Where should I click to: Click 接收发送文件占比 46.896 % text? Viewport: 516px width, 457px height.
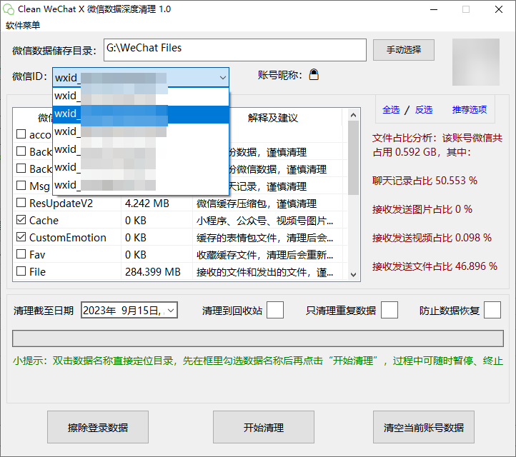[x=435, y=266]
